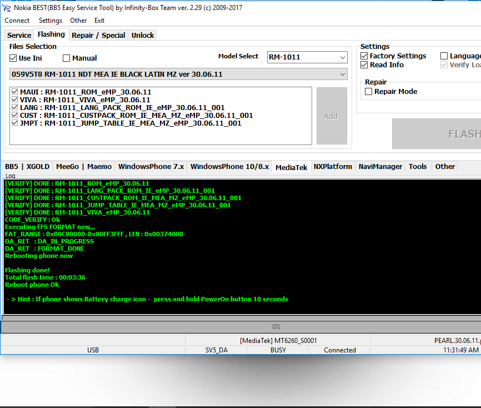Screen dimensions: 481x408
Task: Click the [MediaTek] MT6260_S0001 status cell
Action: point(278,340)
